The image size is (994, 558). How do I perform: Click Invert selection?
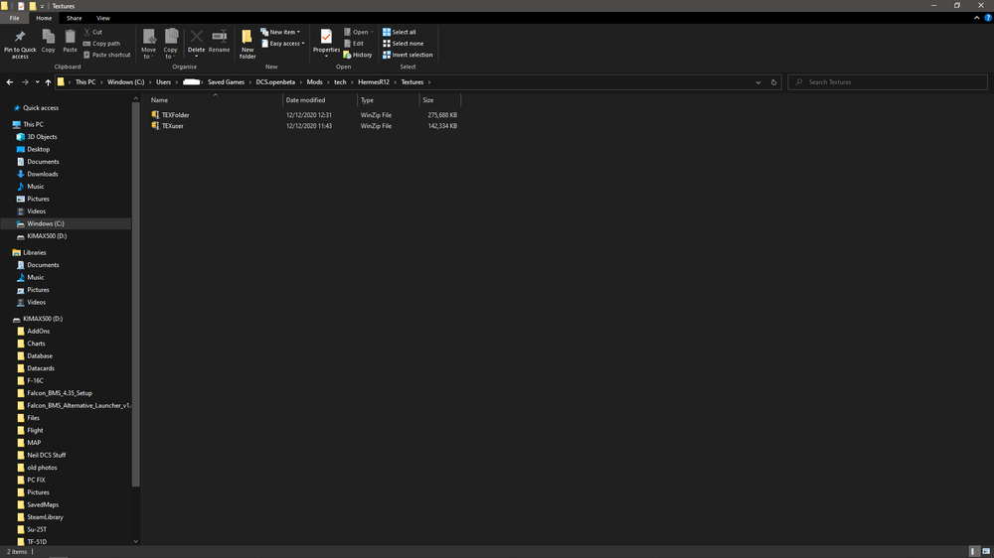coord(408,55)
